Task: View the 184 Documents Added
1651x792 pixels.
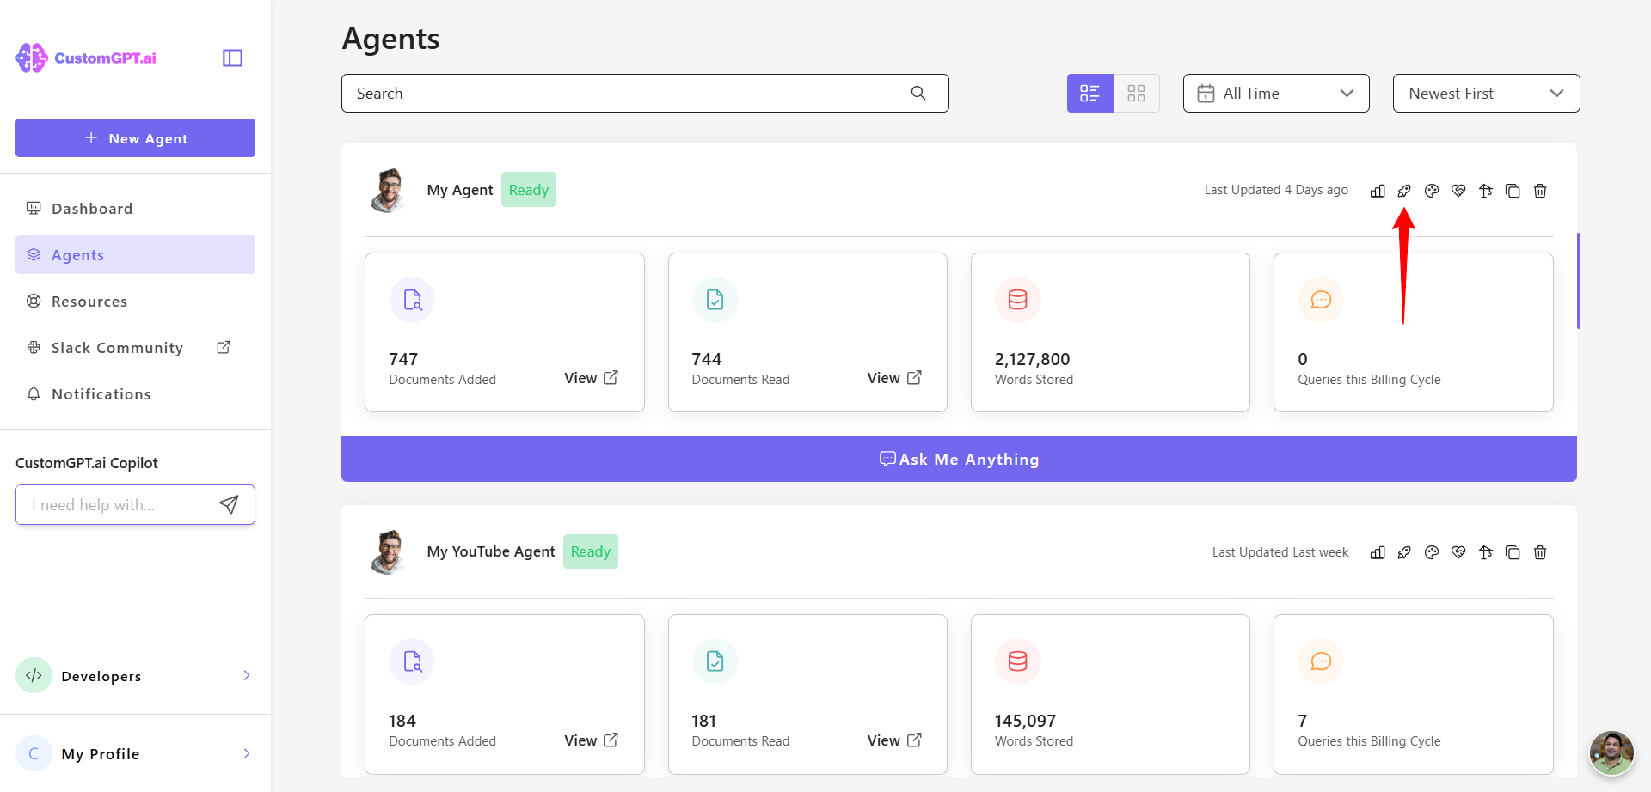Action: click(x=591, y=740)
